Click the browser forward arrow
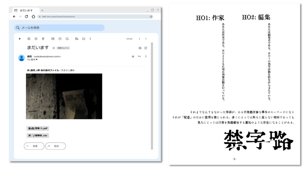 point(20,17)
